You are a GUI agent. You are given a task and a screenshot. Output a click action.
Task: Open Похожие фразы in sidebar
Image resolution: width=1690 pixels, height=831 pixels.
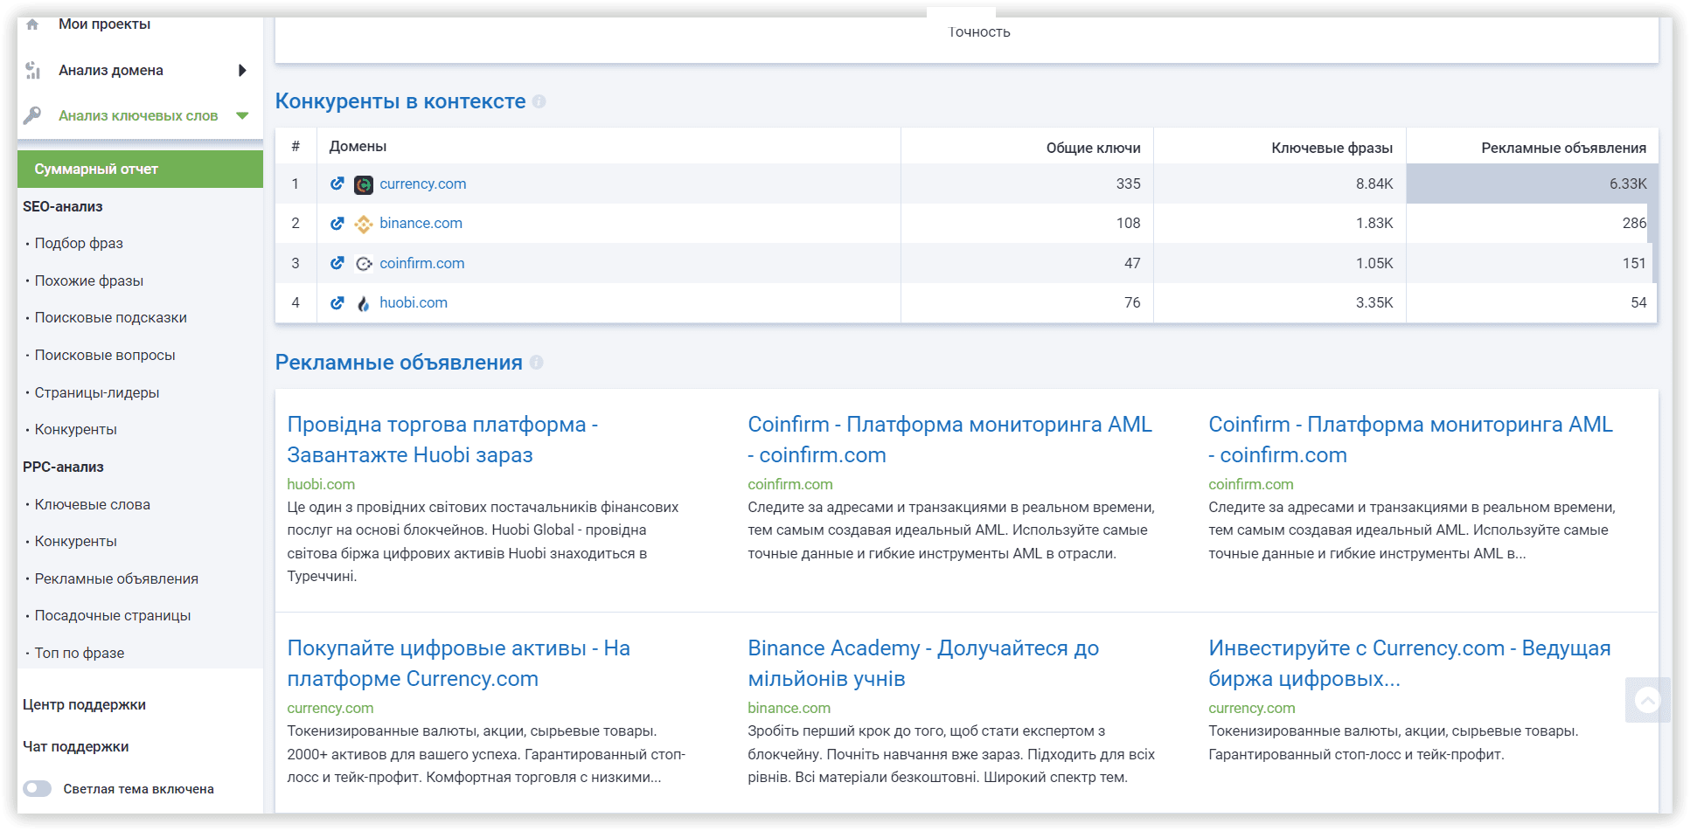(x=89, y=280)
